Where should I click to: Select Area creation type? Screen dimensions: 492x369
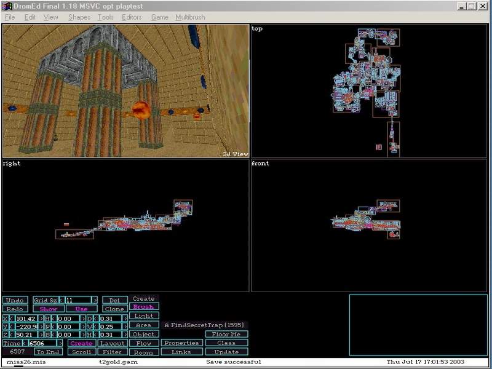click(x=144, y=325)
